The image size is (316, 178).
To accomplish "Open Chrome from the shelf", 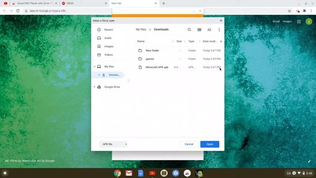I will (118, 173).
